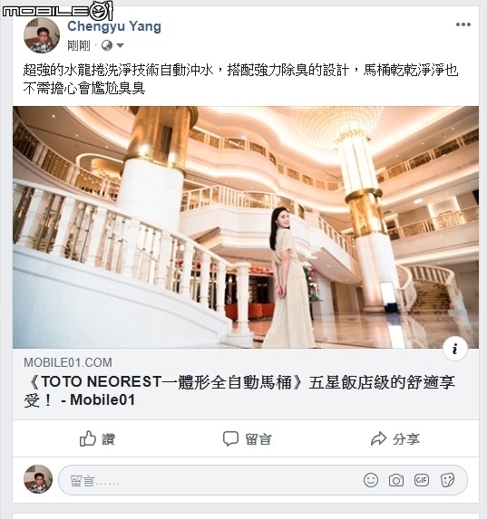
Task: Open the GIF picker in comment box
Action: click(x=422, y=480)
